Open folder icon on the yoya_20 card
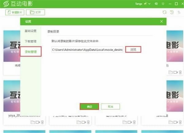The image size is (184, 133). pos(33,122)
